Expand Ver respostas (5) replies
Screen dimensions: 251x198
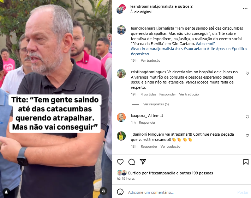pyautogui.click(x=156, y=104)
